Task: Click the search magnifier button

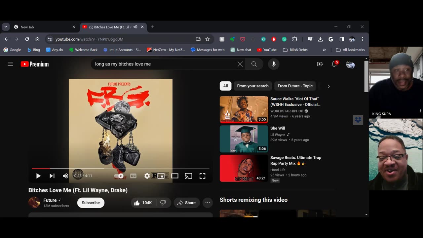Action: point(254,64)
